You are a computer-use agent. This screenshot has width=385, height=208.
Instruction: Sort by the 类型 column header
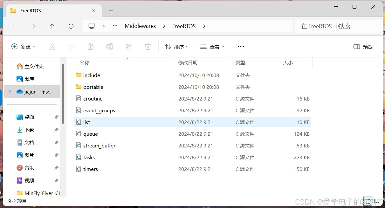(257, 62)
